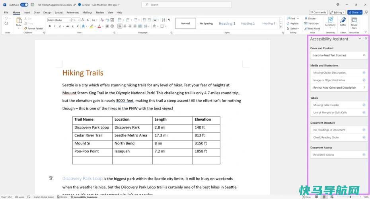Open Hard-to-Read Text Contrast issues
The height and width of the screenshot is (199, 370).
[x=339, y=55]
